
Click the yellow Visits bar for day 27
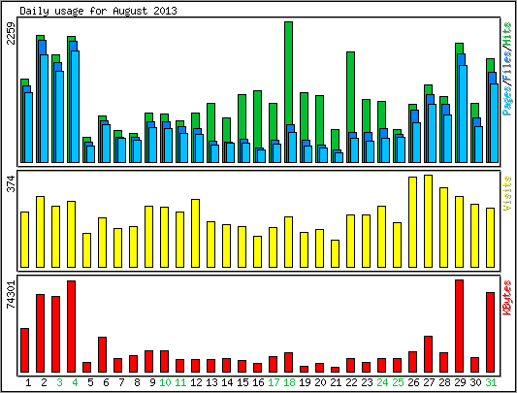click(429, 221)
